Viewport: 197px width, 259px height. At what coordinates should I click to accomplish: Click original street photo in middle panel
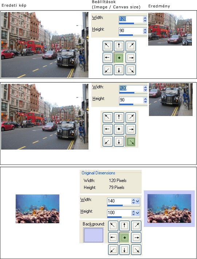coord(45,117)
